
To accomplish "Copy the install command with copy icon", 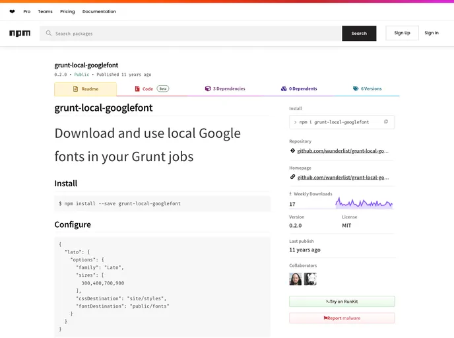I will point(385,122).
